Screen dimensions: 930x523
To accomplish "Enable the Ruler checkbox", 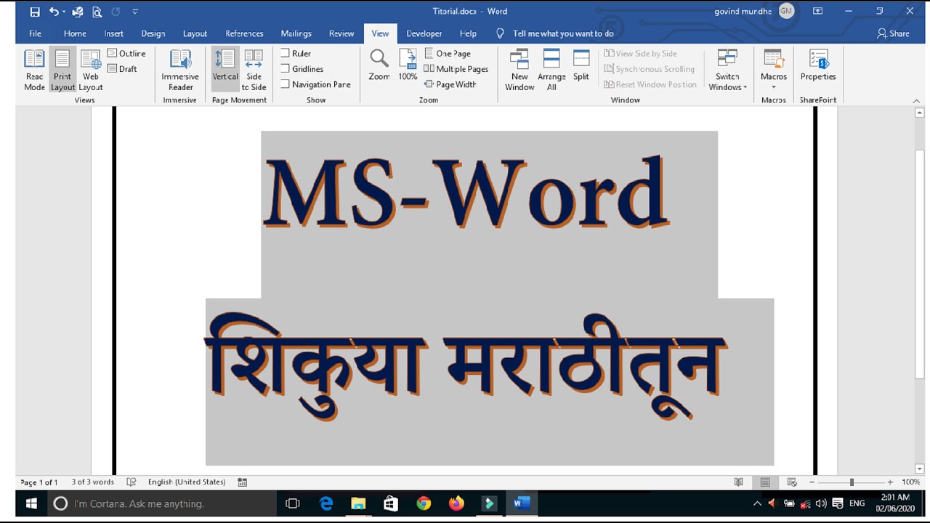I will point(286,53).
